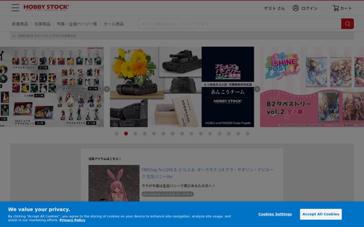Open the acrylic keychain goods banner
This screenshot has width=364, height=227.
coord(52,87)
